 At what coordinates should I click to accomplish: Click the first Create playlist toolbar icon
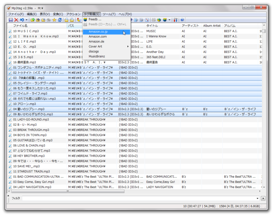pos(66,20)
